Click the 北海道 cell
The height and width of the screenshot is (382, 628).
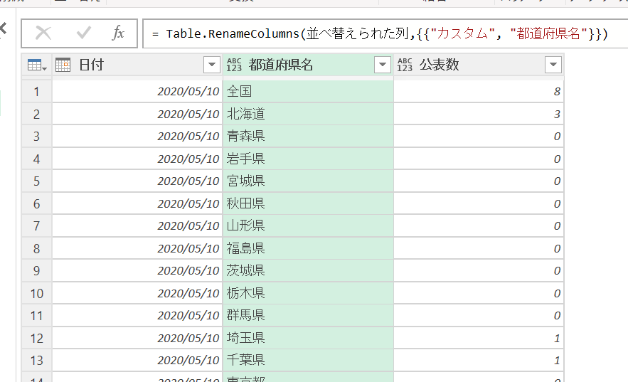(x=308, y=114)
